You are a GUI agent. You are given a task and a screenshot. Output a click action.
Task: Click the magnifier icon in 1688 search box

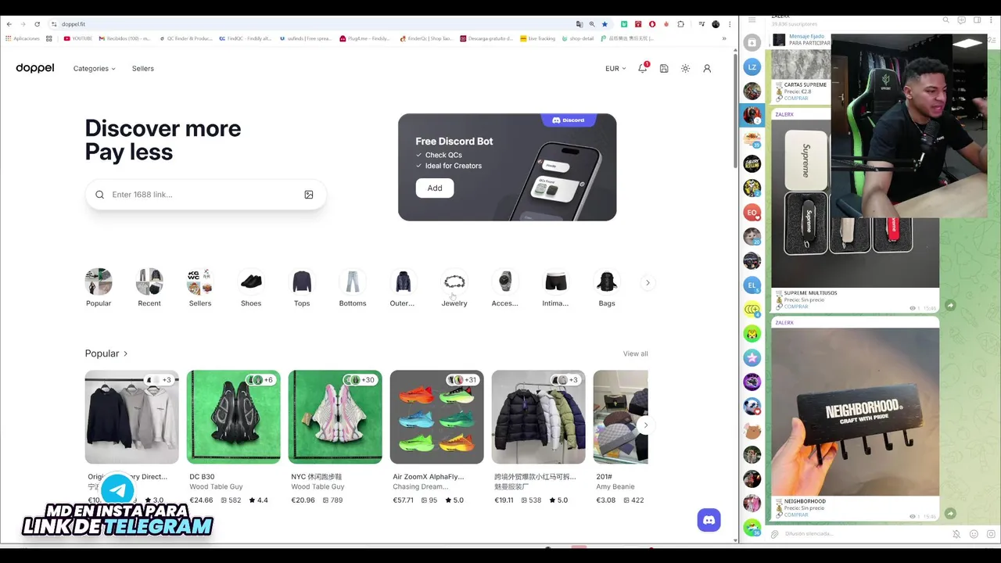click(99, 195)
